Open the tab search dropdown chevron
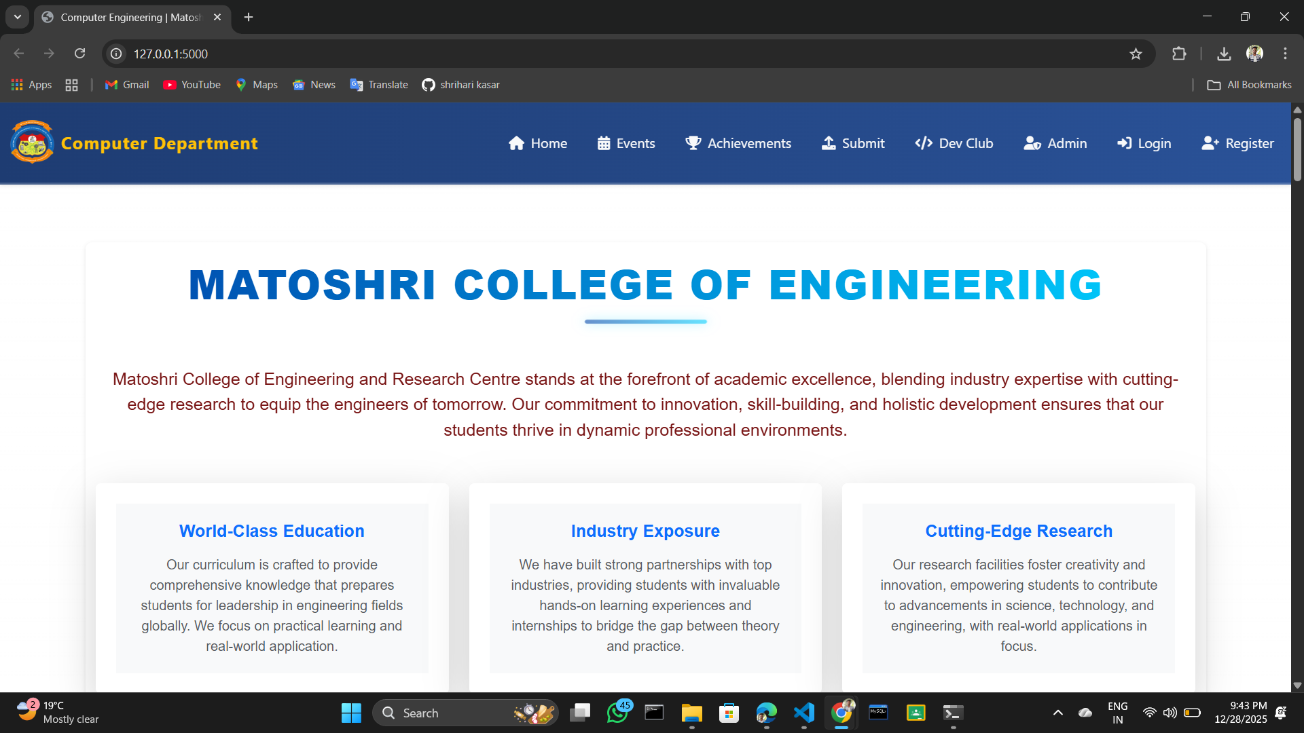 (x=17, y=17)
